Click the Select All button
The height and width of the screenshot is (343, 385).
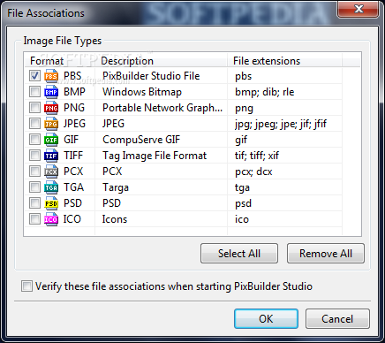click(x=239, y=254)
